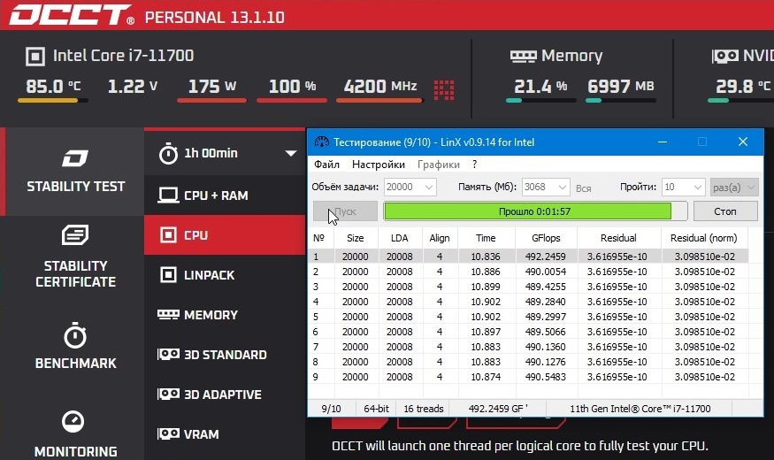Select result row 1 with 492.2459 GFlops
The height and width of the screenshot is (460, 774).
[x=529, y=257]
